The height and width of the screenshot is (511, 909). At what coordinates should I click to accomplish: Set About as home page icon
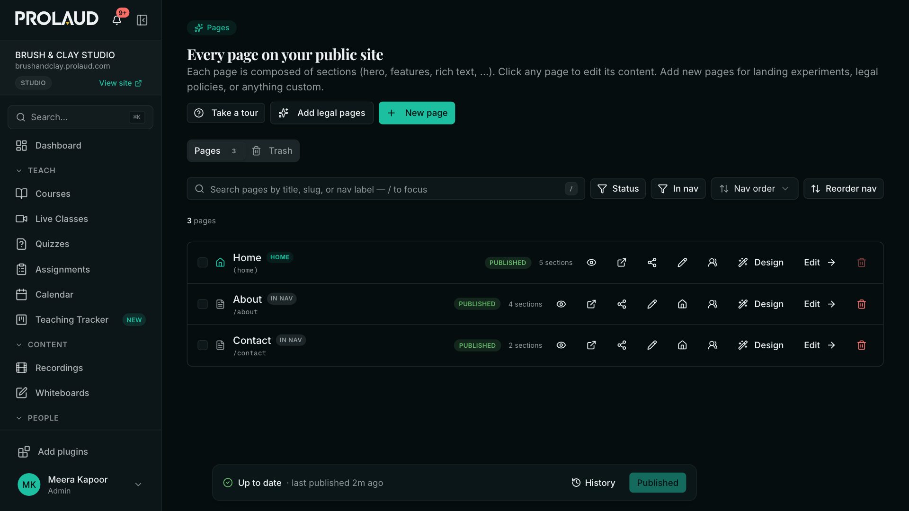pyautogui.click(x=682, y=304)
